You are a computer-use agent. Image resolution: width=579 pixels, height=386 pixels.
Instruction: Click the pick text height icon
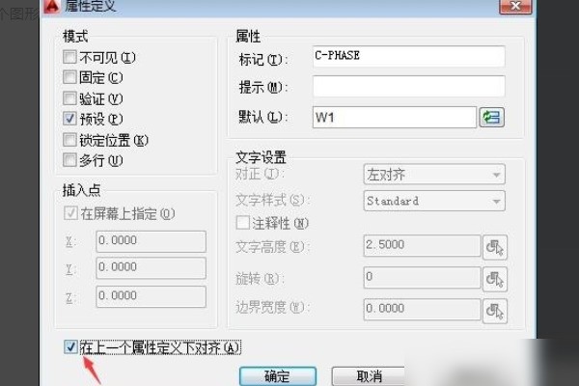pyautogui.click(x=494, y=247)
